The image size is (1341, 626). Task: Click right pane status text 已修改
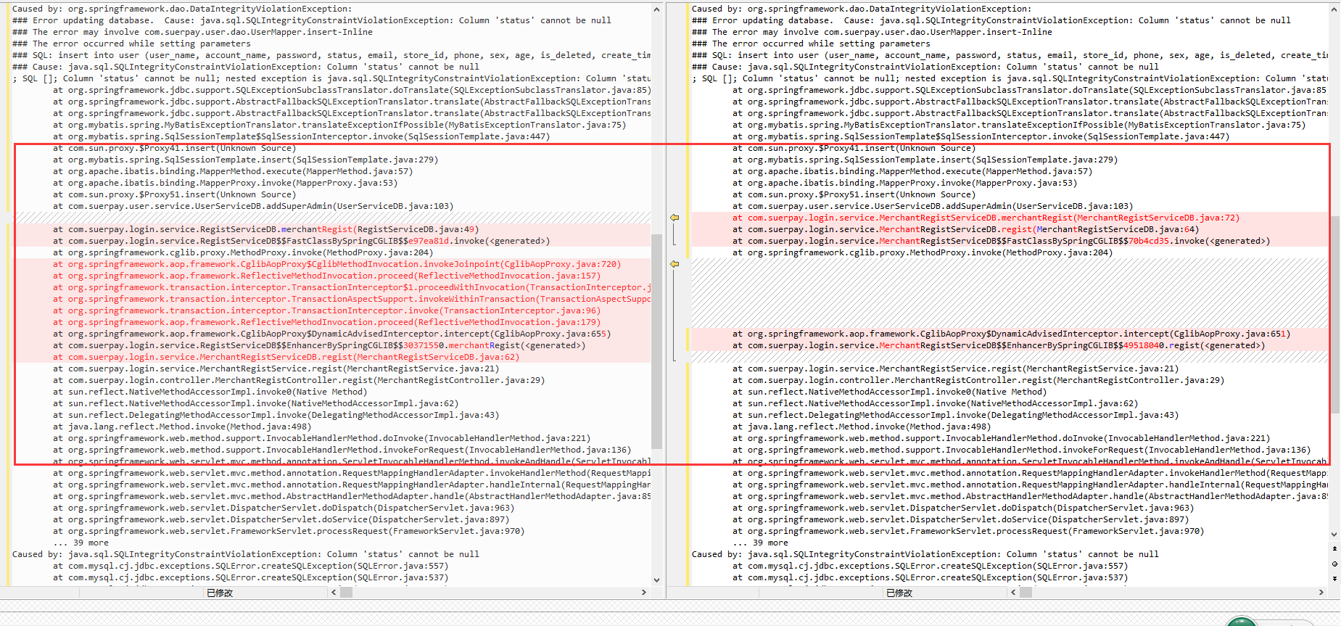tap(899, 593)
